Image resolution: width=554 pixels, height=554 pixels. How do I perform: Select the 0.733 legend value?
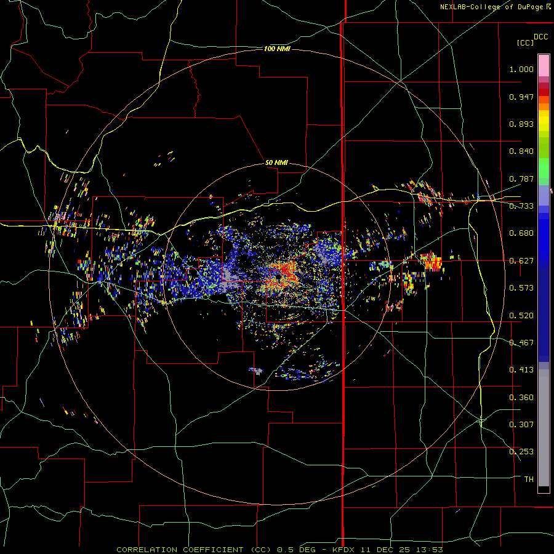pos(521,206)
